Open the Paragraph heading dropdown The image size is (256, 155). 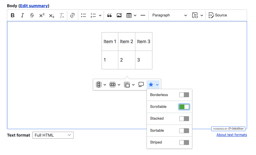click(x=169, y=16)
